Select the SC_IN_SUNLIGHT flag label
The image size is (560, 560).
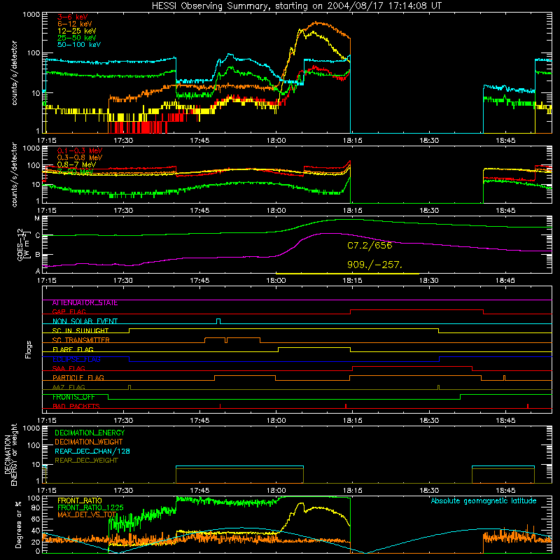[x=80, y=330]
